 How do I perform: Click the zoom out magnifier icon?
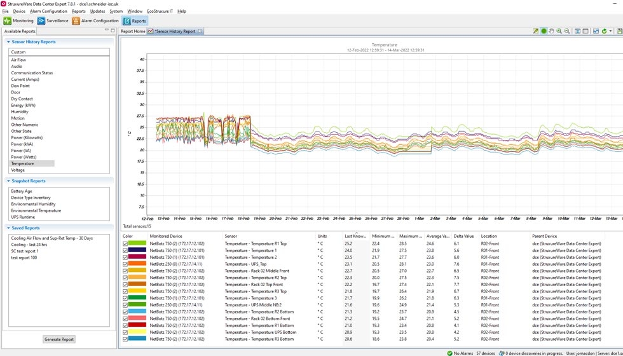click(x=567, y=31)
